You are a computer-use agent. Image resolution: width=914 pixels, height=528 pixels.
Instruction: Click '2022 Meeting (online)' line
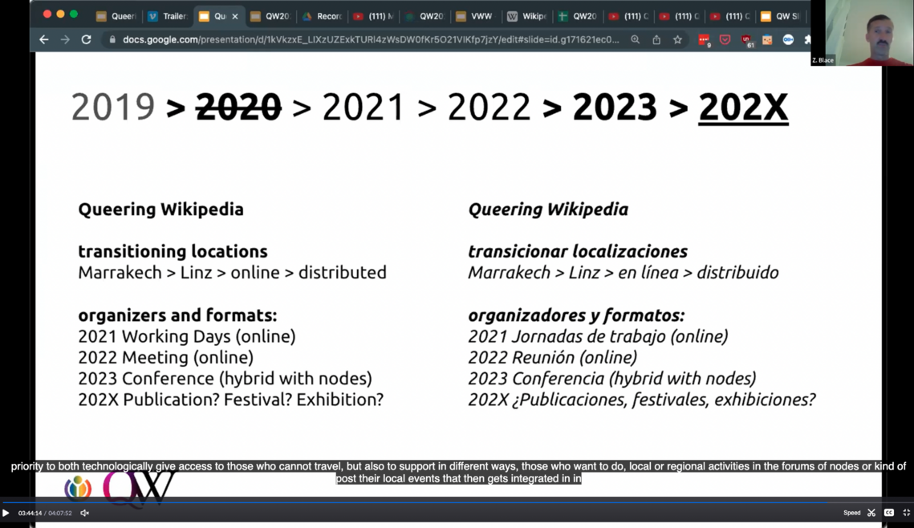click(165, 357)
